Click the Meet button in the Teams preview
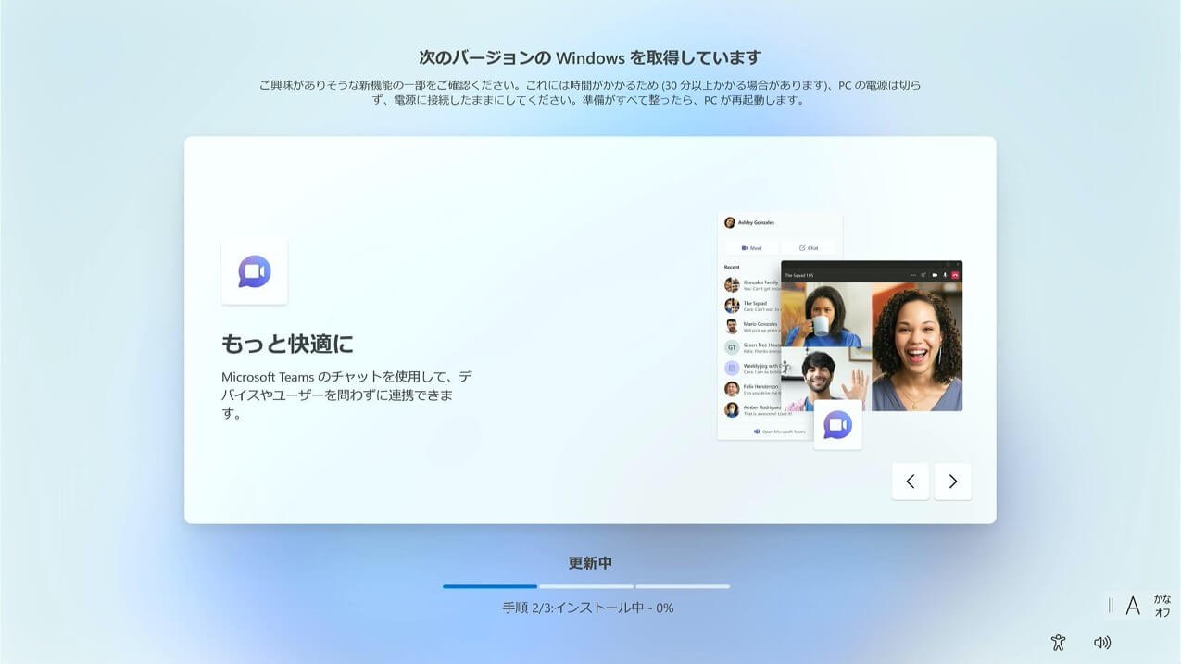1181x664 pixels. [x=751, y=248]
